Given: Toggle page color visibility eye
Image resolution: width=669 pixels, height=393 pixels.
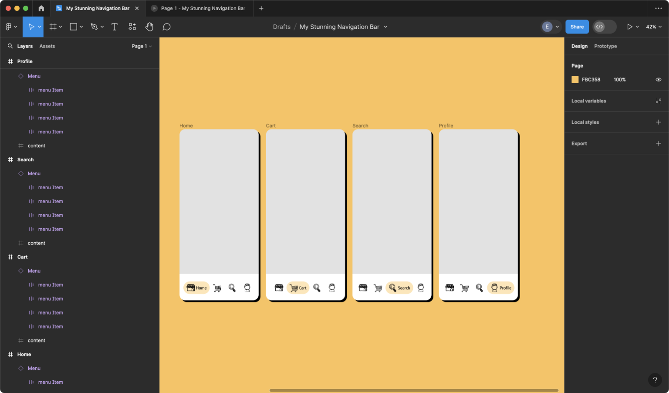Looking at the screenshot, I should [658, 79].
